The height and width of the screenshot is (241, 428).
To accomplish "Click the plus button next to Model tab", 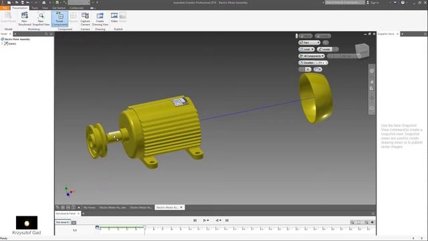I will pos(15,34).
